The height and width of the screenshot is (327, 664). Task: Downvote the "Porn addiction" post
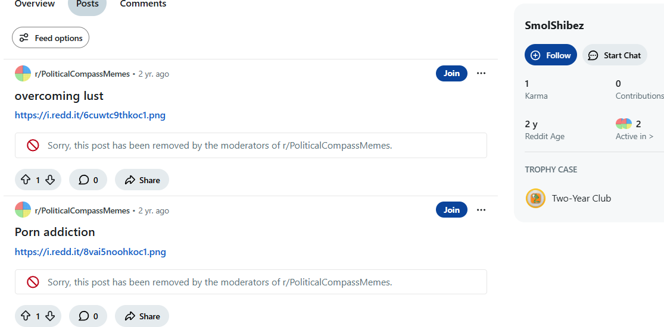50,316
